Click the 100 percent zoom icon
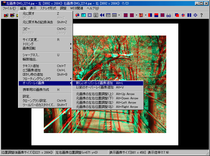Image resolution: width=210 pixels, height=156 pixels. (x=114, y=15)
